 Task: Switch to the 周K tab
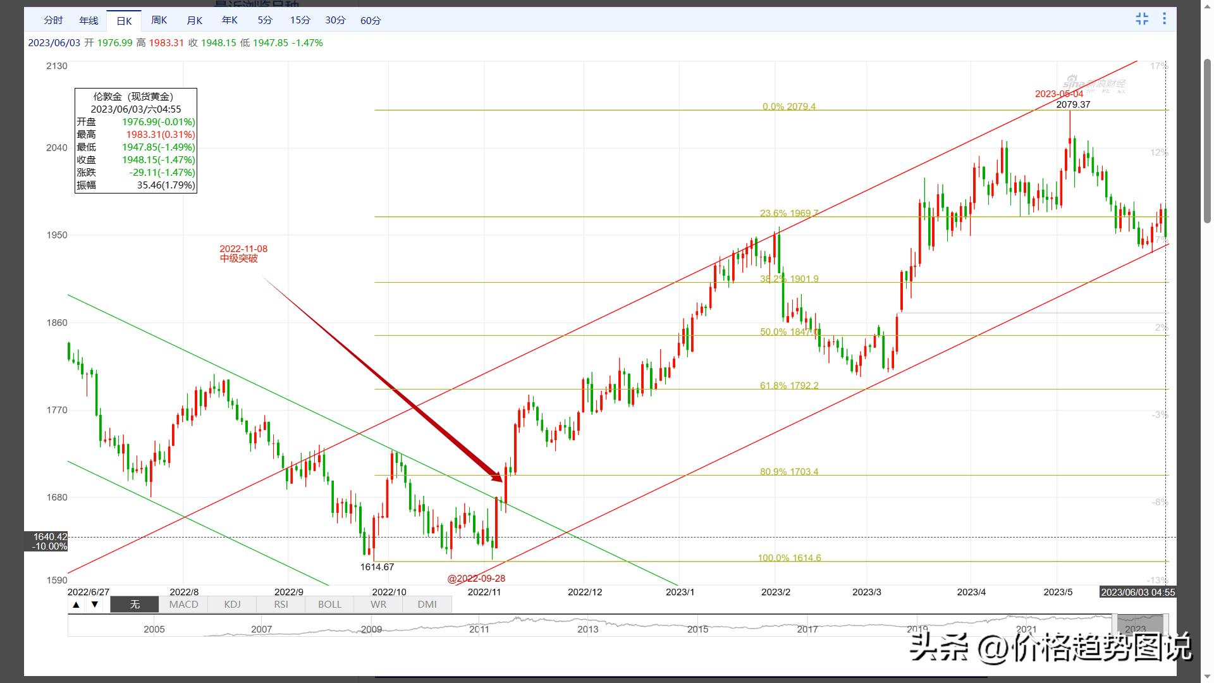[159, 20]
